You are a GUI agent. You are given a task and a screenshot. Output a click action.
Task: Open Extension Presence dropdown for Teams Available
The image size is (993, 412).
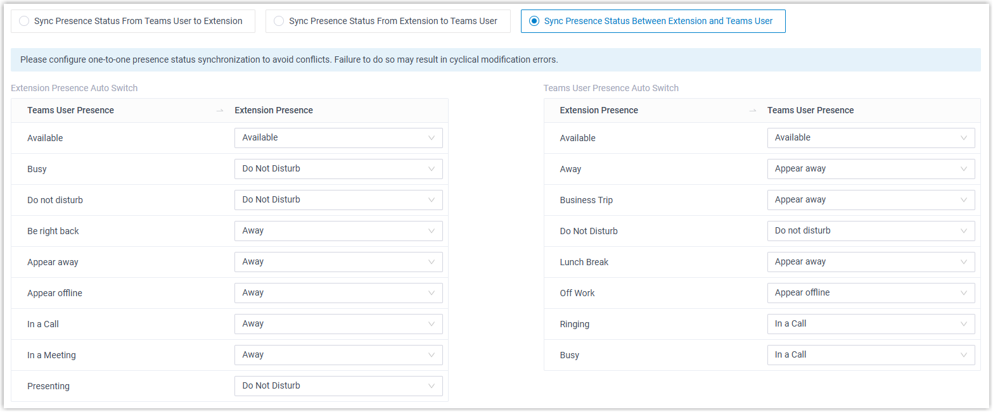click(x=338, y=138)
